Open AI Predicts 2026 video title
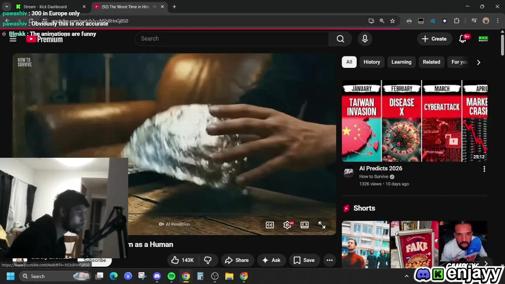The height and width of the screenshot is (284, 505). pos(381,168)
